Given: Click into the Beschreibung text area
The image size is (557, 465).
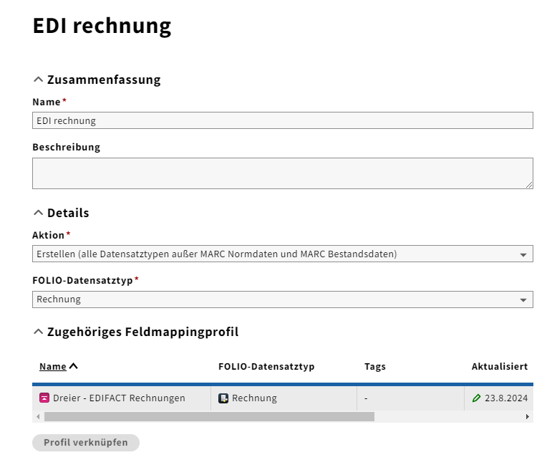Looking at the screenshot, I should point(283,173).
